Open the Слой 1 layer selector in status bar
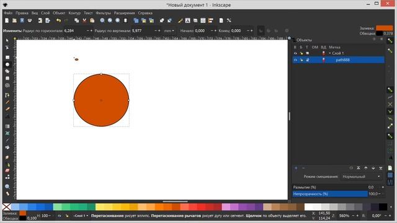397x223 pixels. point(81,216)
